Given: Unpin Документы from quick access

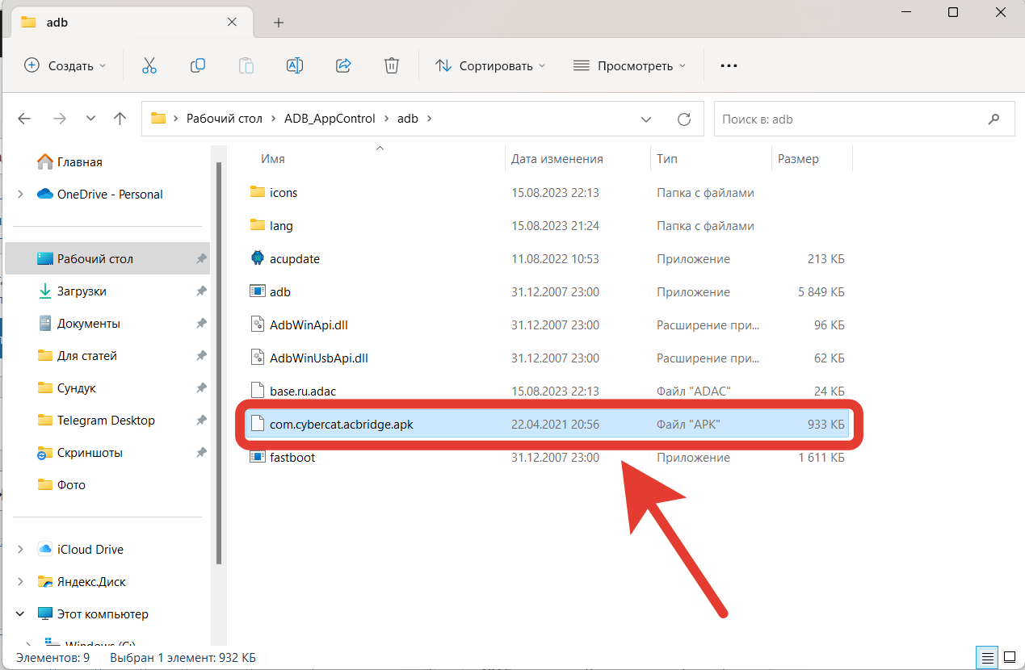Looking at the screenshot, I should tap(201, 324).
